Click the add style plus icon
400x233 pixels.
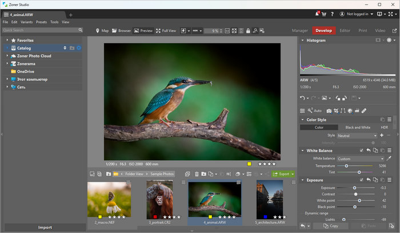[x=381, y=136]
